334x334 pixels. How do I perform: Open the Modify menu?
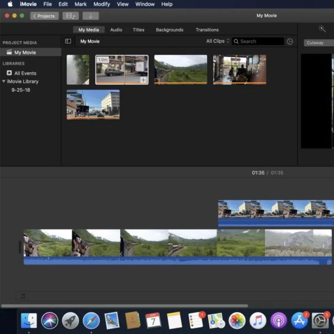[x=101, y=4]
